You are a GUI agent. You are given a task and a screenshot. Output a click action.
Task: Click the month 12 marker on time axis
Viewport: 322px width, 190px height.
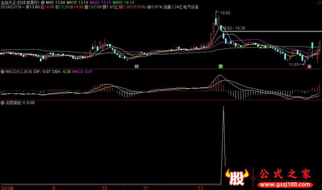click(x=200, y=188)
